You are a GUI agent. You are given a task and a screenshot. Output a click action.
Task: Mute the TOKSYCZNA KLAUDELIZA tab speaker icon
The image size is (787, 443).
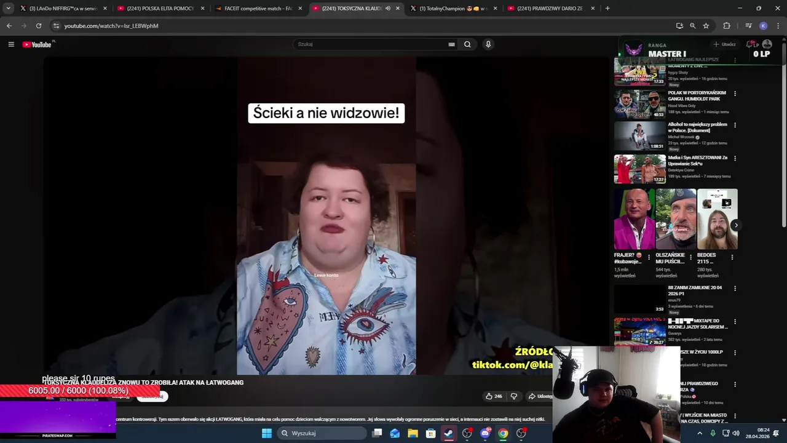coord(388,9)
